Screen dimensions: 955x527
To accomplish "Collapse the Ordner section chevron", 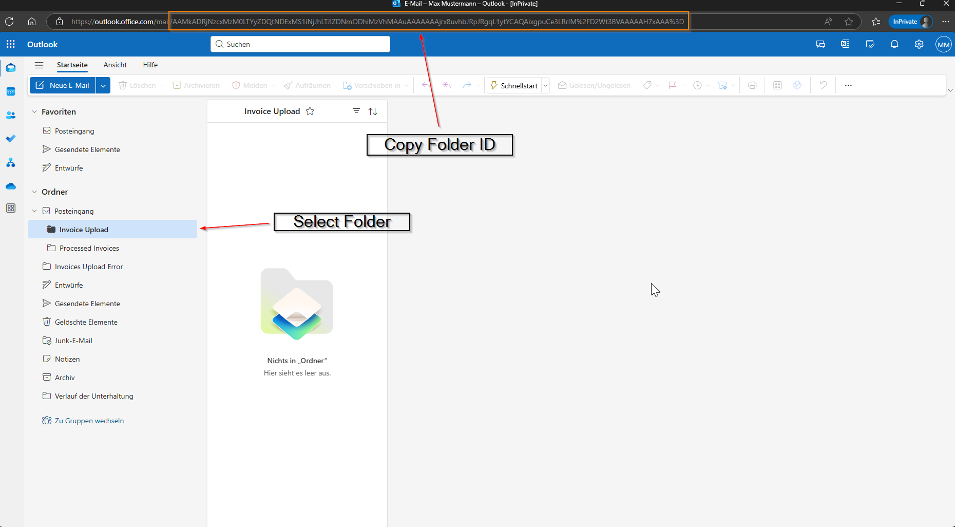I will [x=34, y=192].
